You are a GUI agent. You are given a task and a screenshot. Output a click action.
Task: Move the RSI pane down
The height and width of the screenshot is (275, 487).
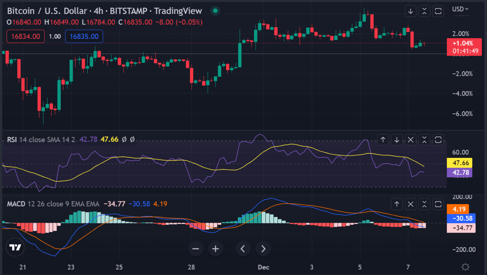(x=397, y=140)
